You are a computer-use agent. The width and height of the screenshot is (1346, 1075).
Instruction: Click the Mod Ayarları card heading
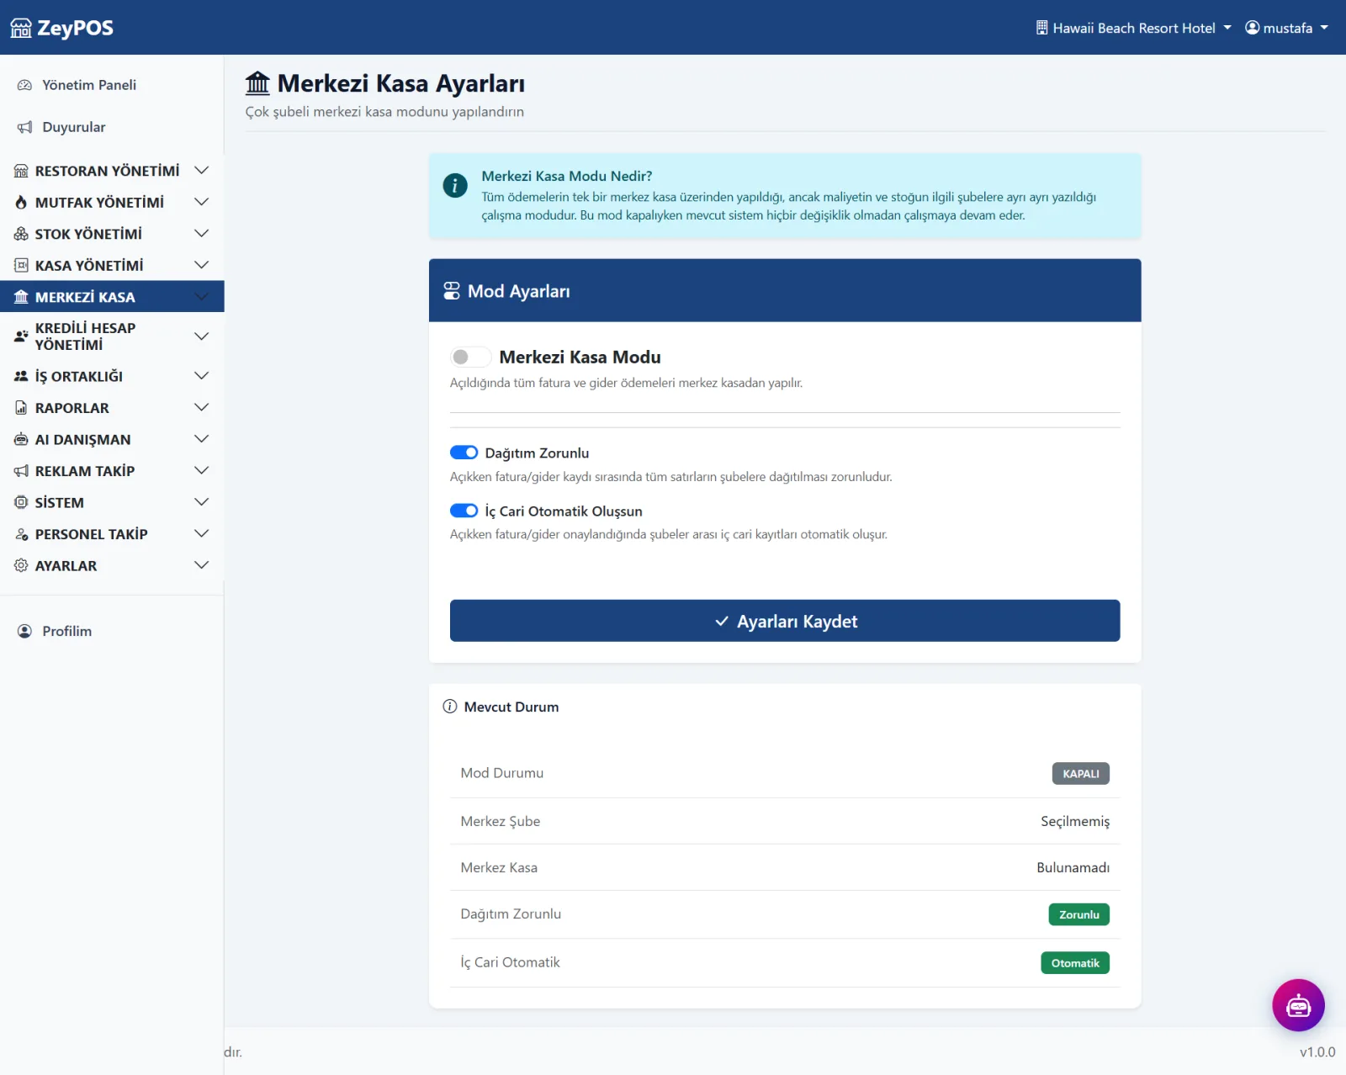[518, 291]
